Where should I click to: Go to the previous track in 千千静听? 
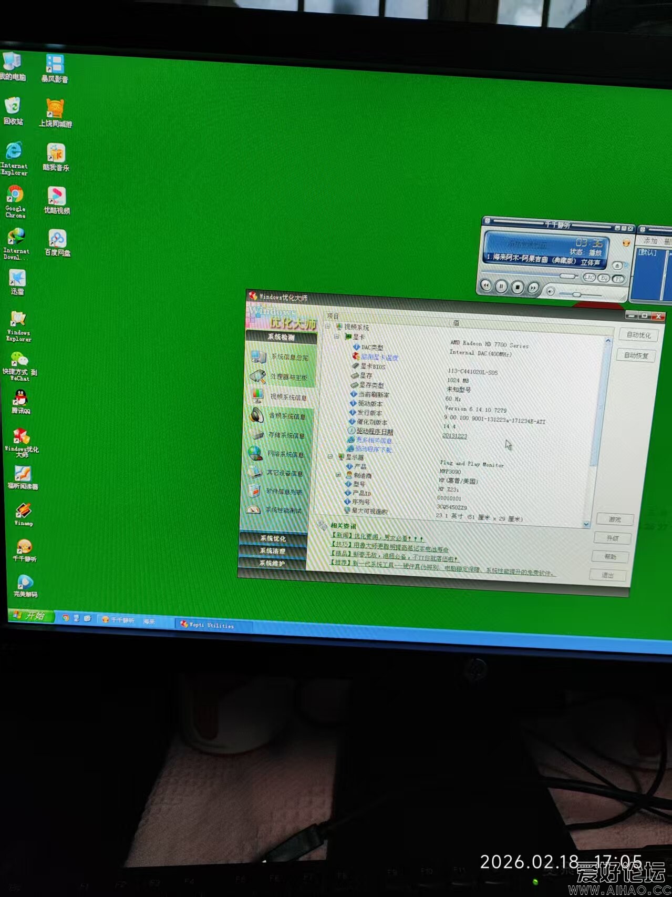coord(486,286)
